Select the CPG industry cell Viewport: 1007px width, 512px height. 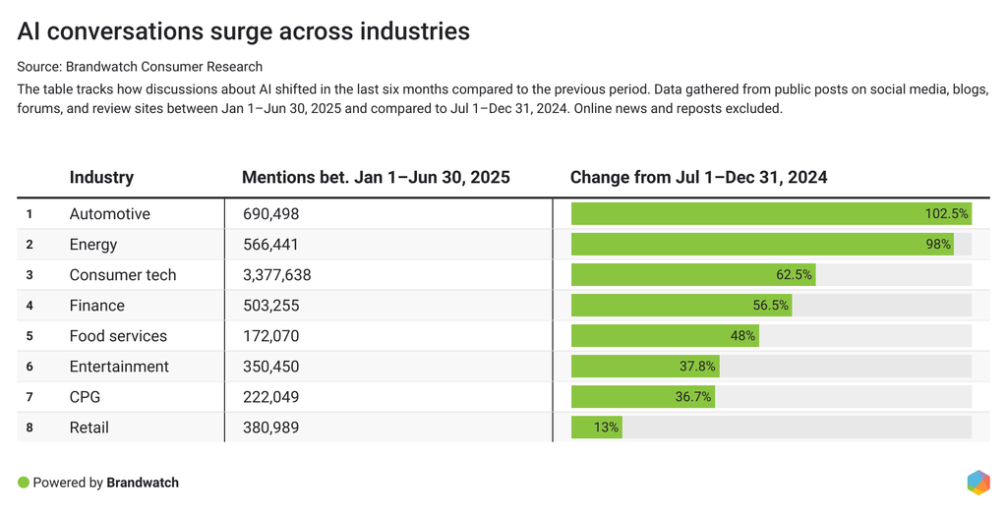click(86, 397)
